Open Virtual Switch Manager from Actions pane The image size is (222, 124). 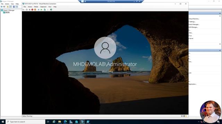pos(194,24)
